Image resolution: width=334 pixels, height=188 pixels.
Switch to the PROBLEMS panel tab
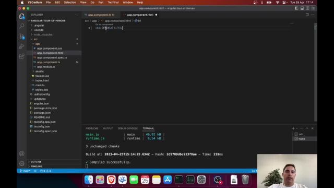coord(92,128)
